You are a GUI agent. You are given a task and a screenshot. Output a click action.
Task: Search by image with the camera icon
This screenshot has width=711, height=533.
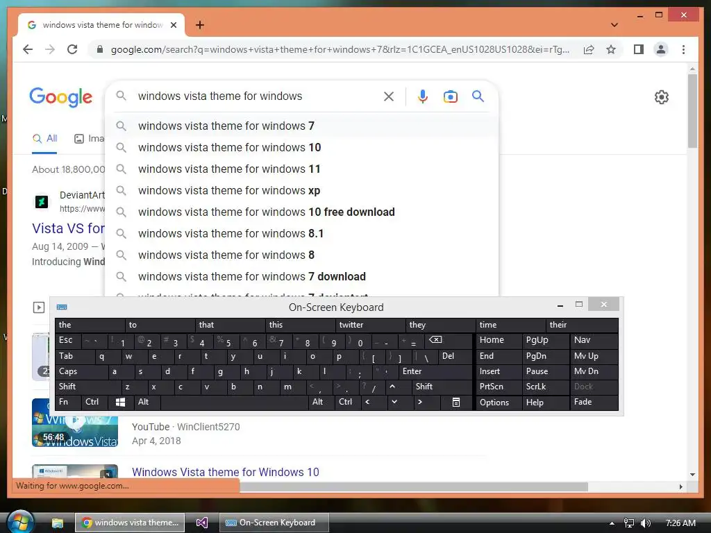tap(450, 96)
